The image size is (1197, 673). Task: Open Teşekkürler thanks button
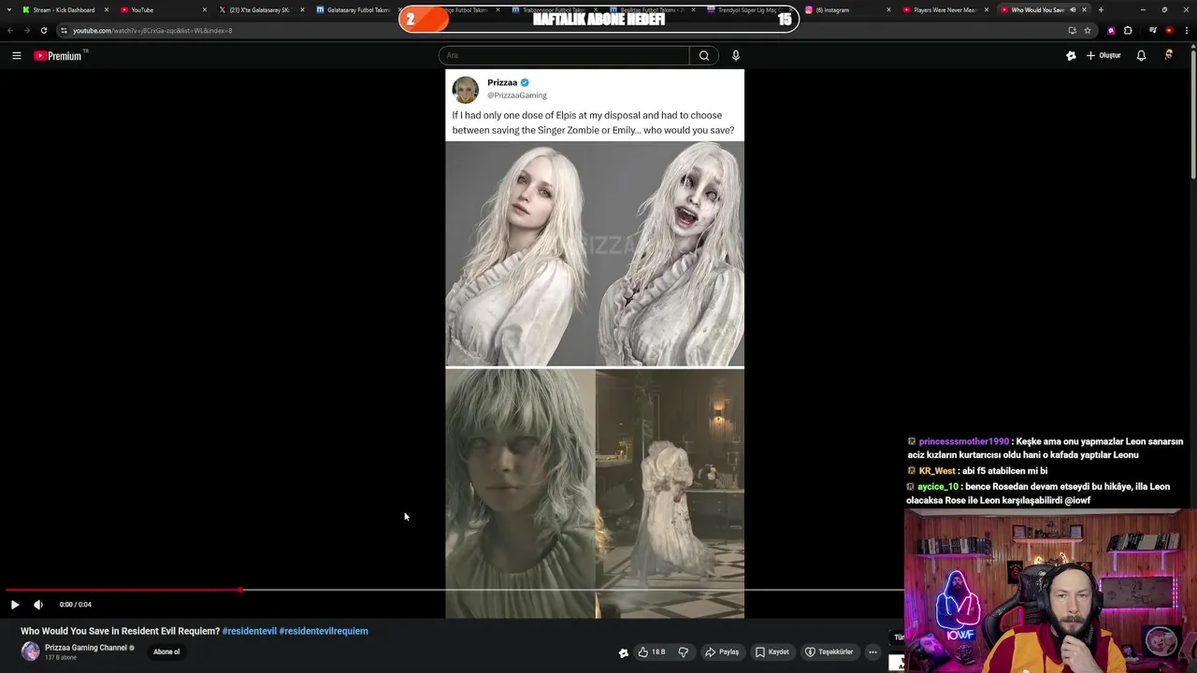(x=829, y=652)
